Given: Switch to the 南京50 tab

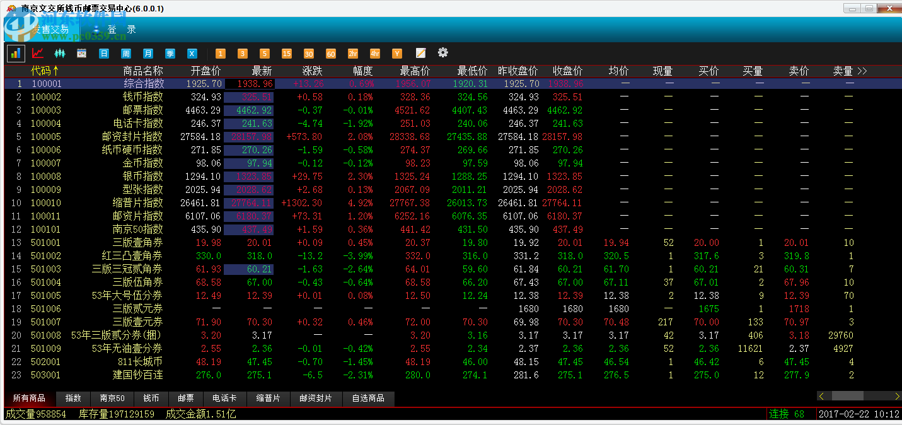Looking at the screenshot, I should click(x=113, y=399).
